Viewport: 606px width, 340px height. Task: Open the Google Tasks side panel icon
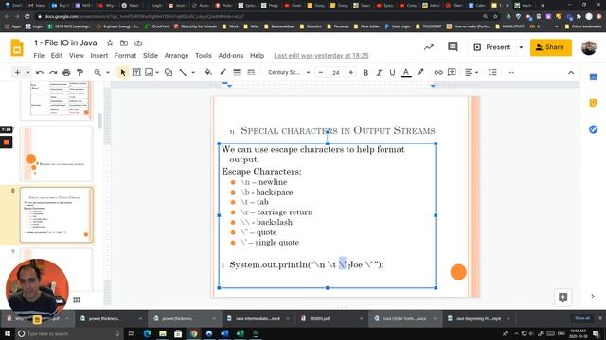(594, 129)
